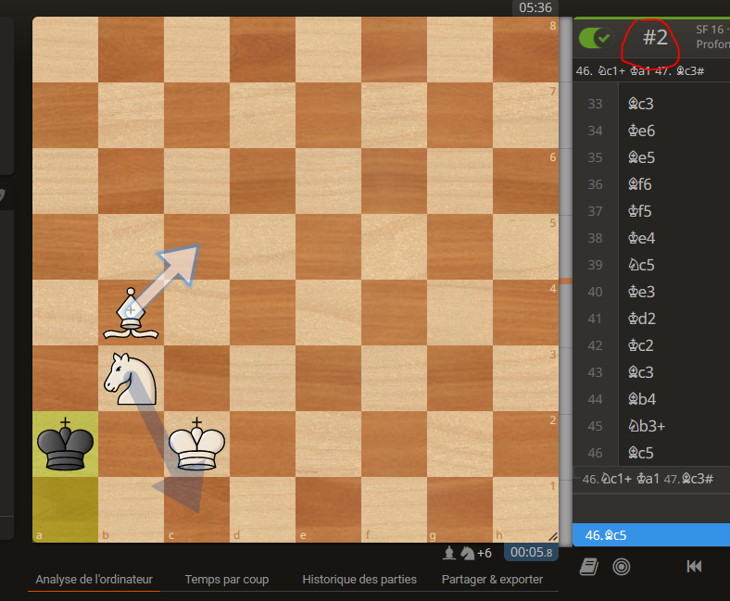Start practice using the target icon
The width and height of the screenshot is (730, 601).
pos(622,567)
